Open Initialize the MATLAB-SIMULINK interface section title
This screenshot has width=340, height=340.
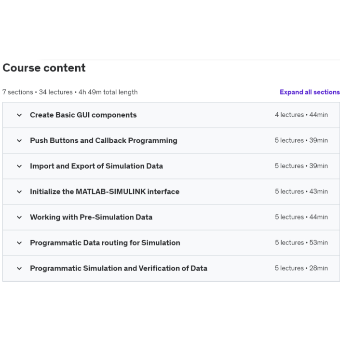(x=104, y=192)
